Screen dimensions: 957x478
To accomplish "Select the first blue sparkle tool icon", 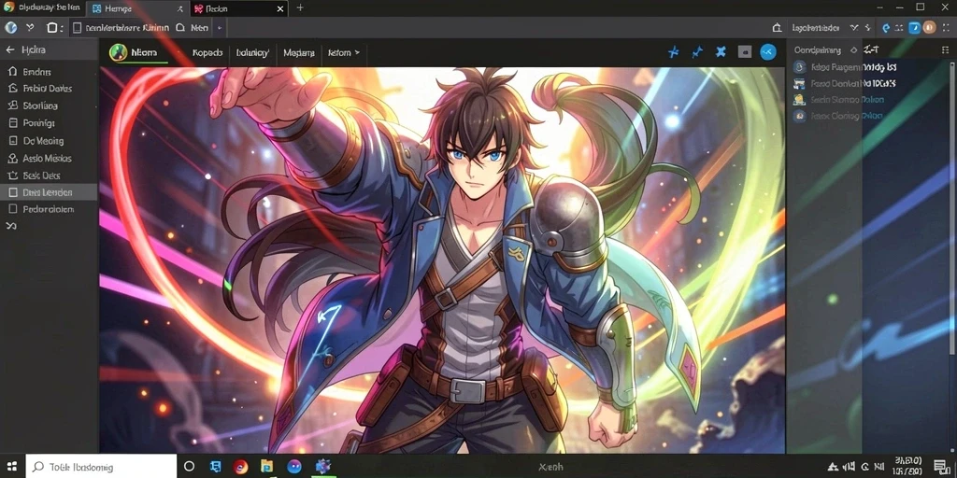I will [x=673, y=52].
